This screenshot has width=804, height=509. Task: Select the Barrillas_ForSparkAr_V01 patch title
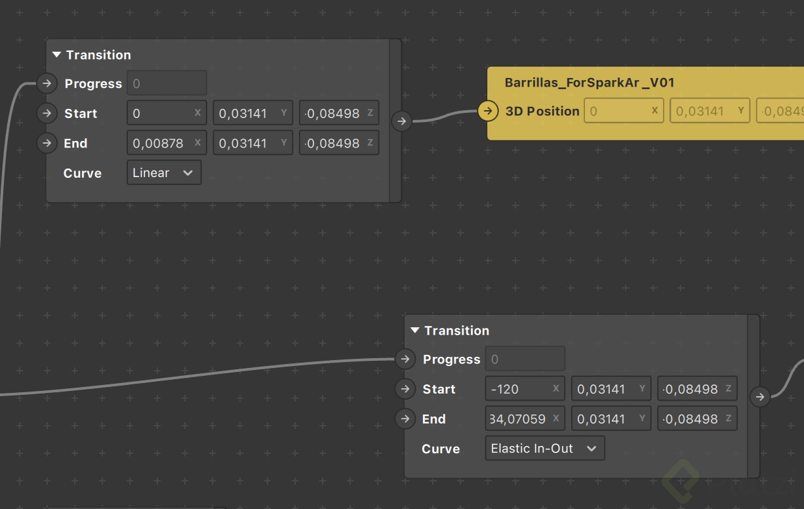[589, 83]
